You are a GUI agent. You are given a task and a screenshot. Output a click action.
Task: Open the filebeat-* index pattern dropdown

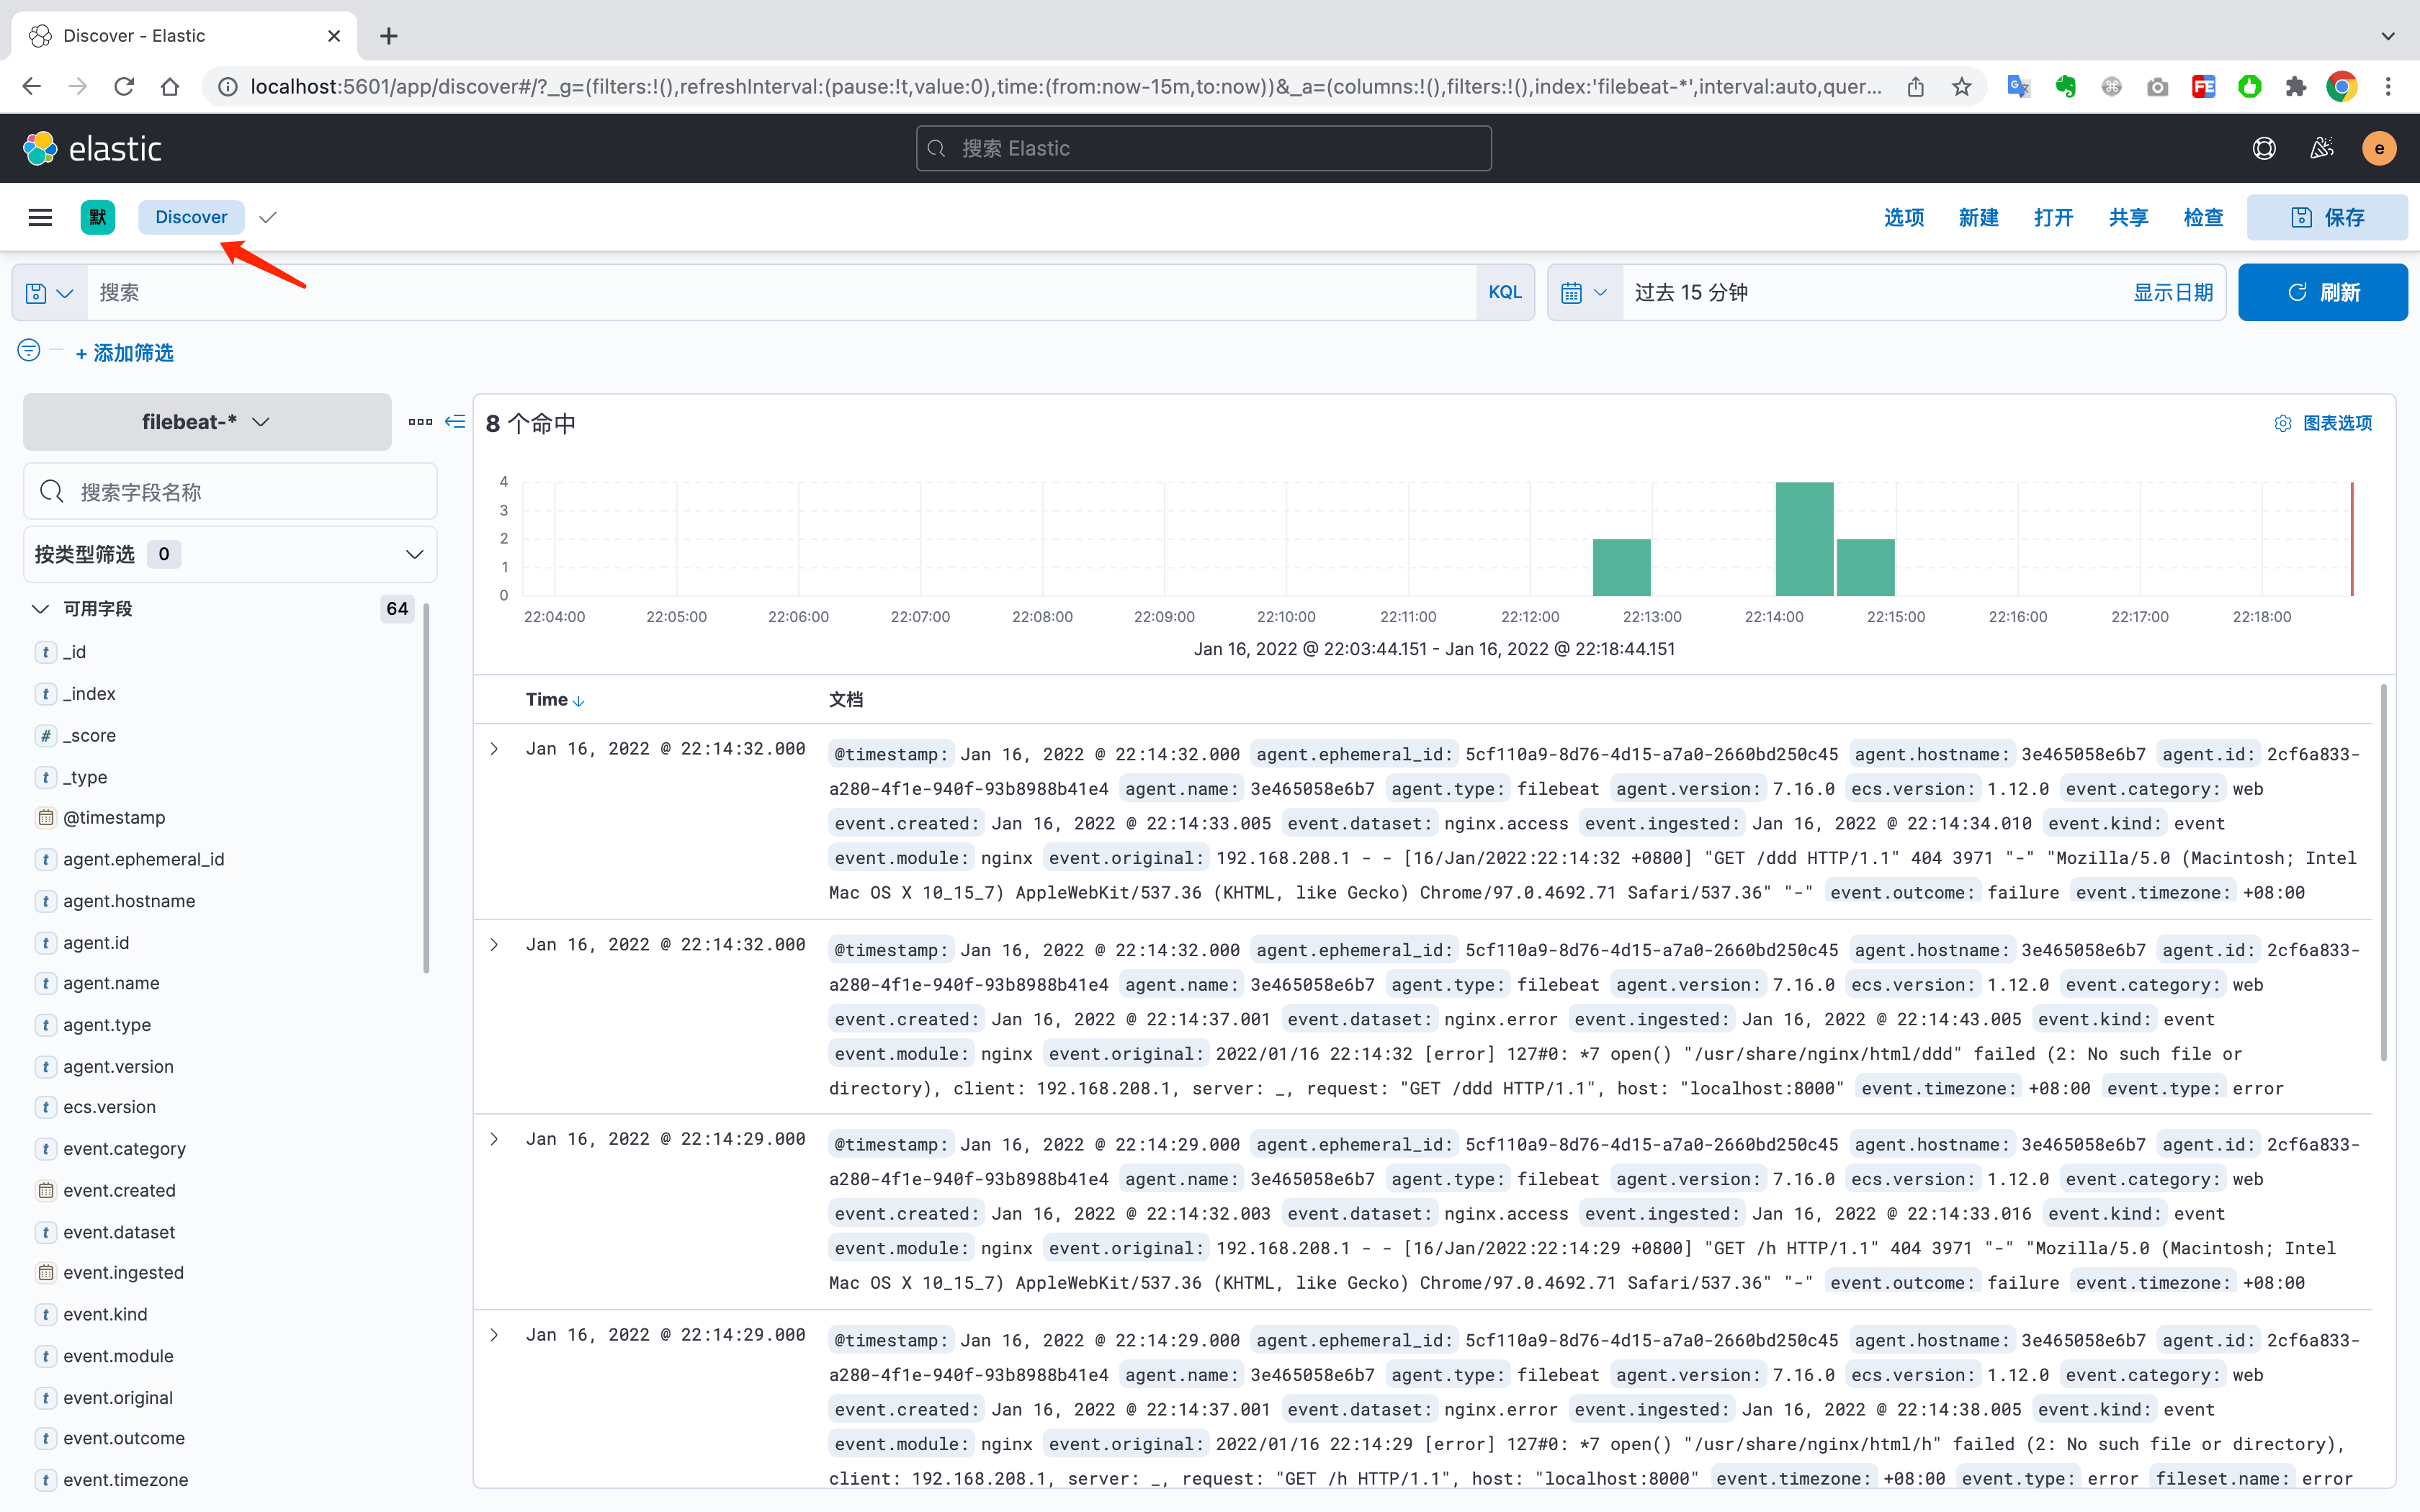point(207,422)
